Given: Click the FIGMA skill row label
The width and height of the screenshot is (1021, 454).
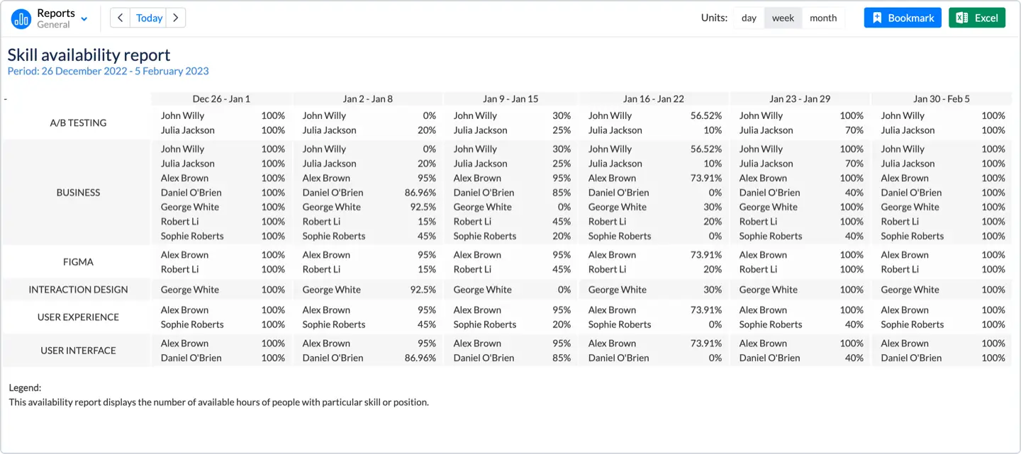Looking at the screenshot, I should 78,262.
